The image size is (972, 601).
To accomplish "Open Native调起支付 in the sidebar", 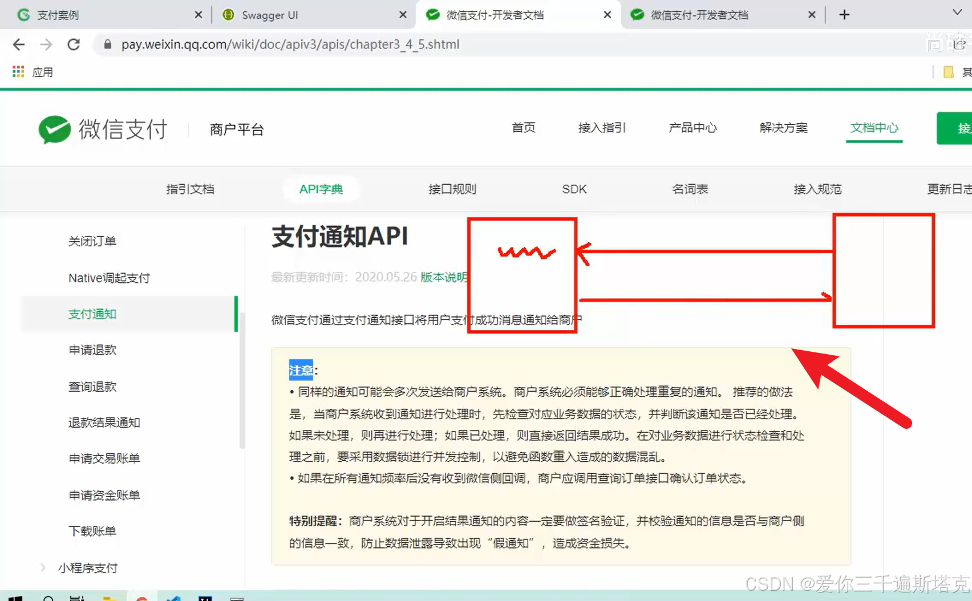I will point(109,278).
